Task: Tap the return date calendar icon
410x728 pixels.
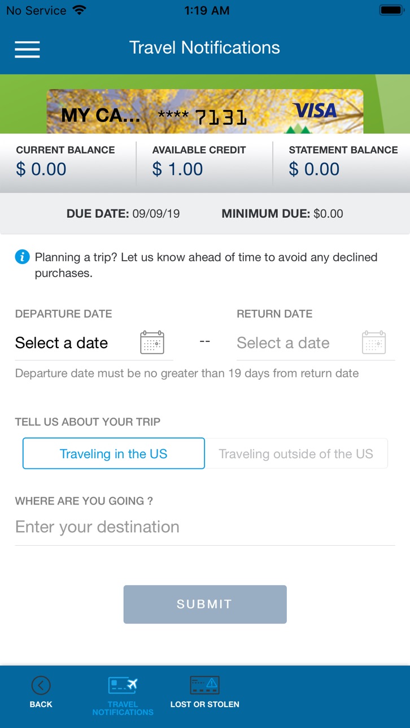Action: (x=374, y=343)
